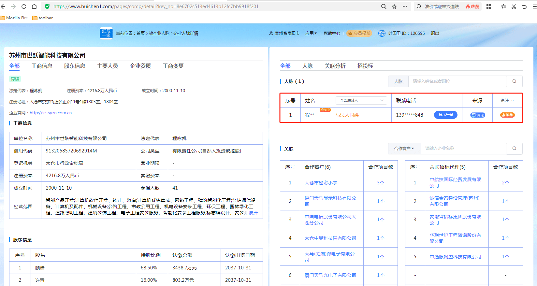Switch to the 工商变更 tab

point(173,66)
